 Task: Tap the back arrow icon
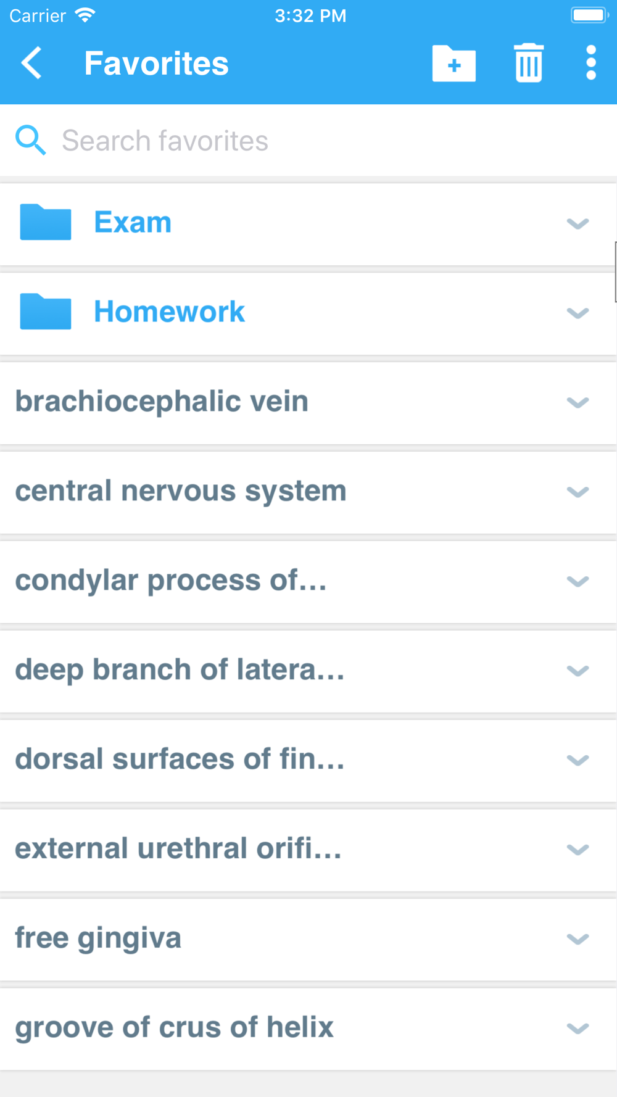32,63
